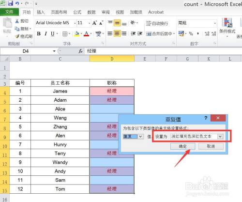The height and width of the screenshot is (202, 242).
Task: Switch to the 插入 Insert tab
Action: [x=41, y=12]
